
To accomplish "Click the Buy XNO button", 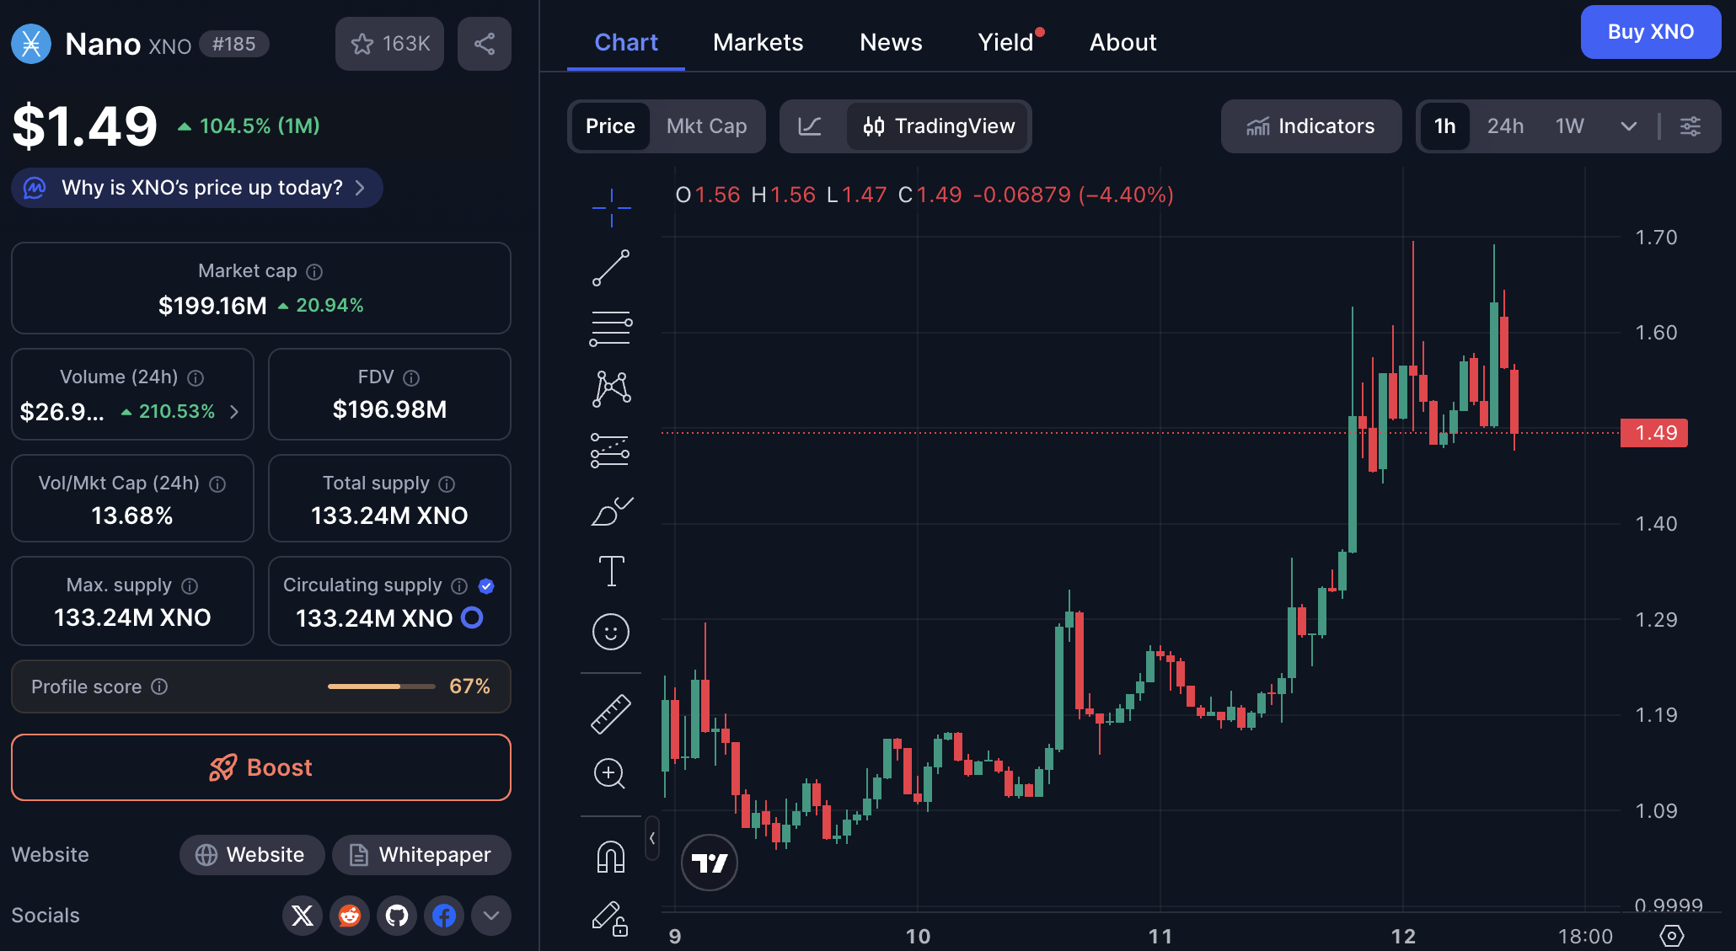I will pos(1650,32).
